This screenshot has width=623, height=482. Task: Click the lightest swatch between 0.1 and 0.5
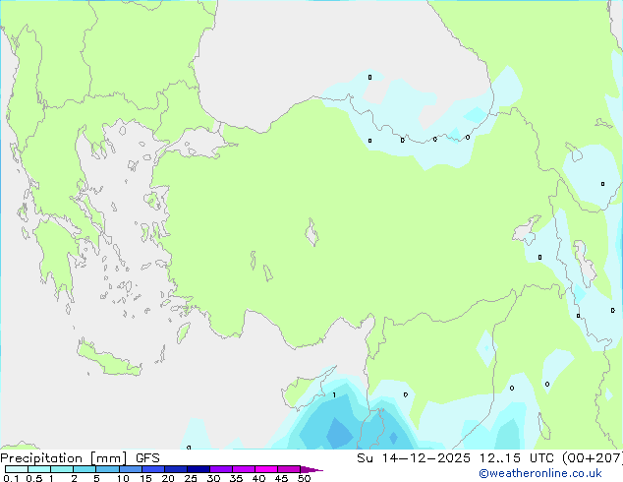click(17, 469)
